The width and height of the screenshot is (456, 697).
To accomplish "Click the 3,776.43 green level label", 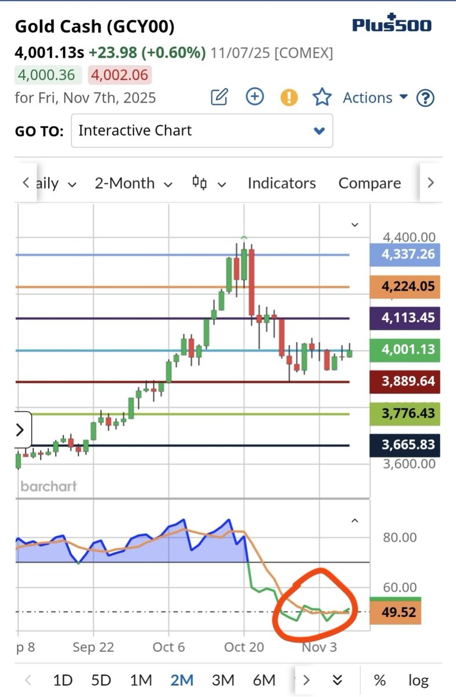I will [404, 414].
